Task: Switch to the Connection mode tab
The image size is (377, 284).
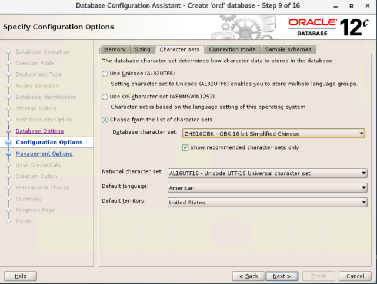Action: coord(232,49)
